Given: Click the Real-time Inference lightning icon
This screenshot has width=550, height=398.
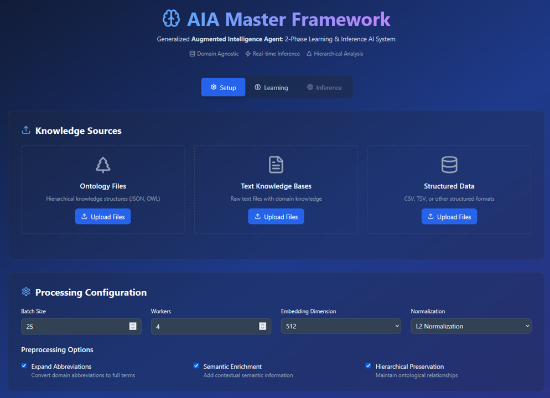Looking at the screenshot, I should pos(248,54).
